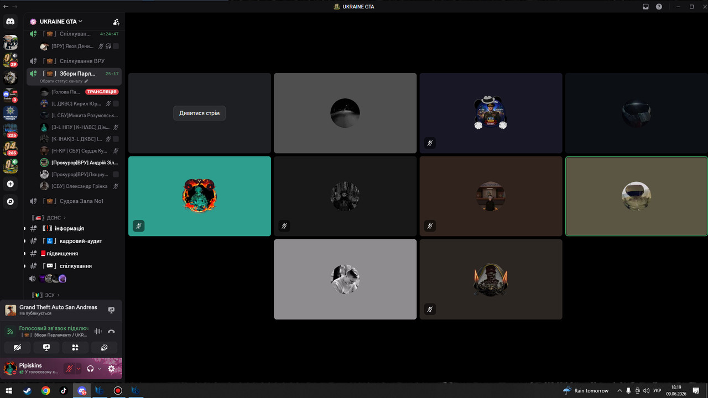Viewport: 708px width, 398px height.
Task: Go back with the left arrow in title bar
Action: tap(6, 7)
